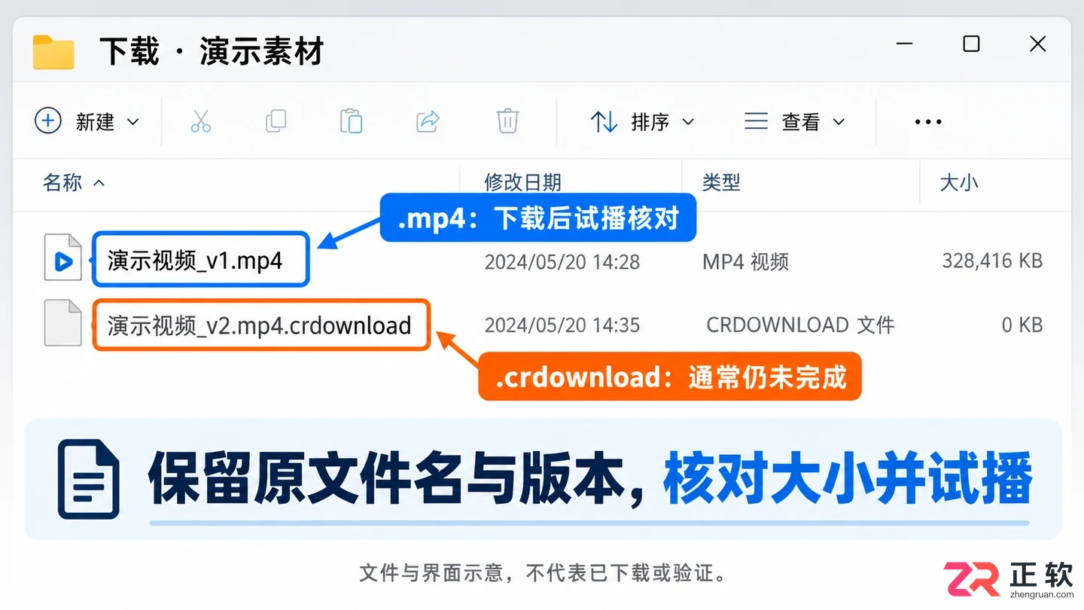Maximize the file explorer window
1084x610 pixels.
[x=971, y=44]
